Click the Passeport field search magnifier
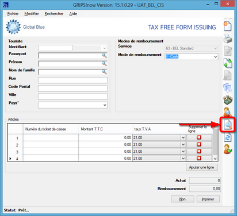 click(104, 56)
